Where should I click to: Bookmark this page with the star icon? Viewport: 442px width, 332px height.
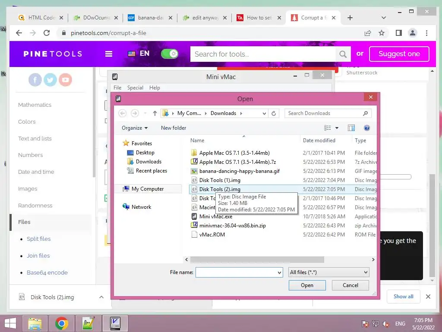[x=382, y=33]
